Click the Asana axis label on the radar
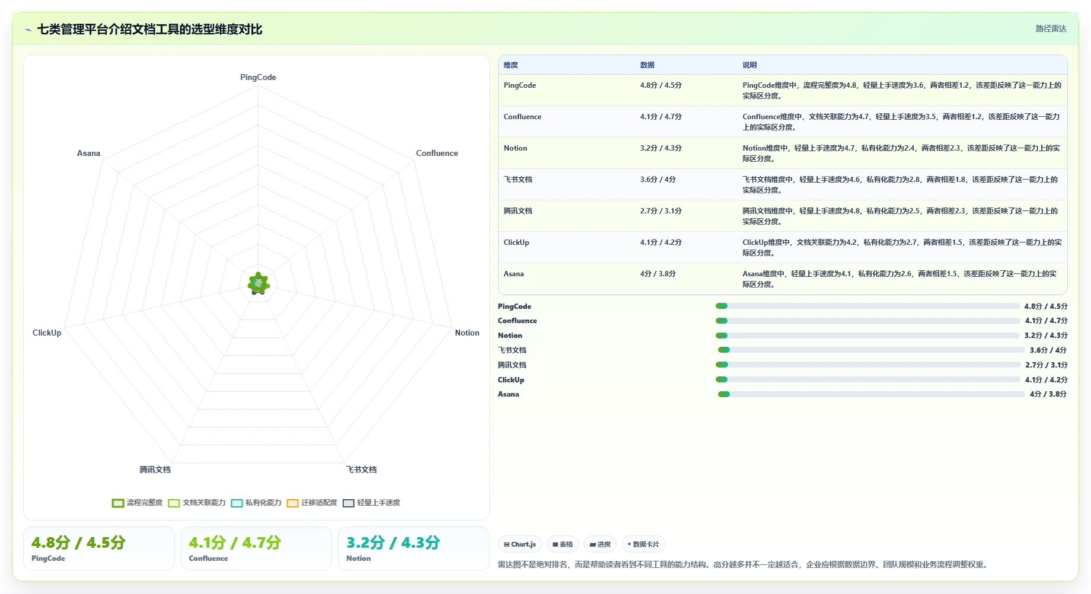 tap(88, 153)
